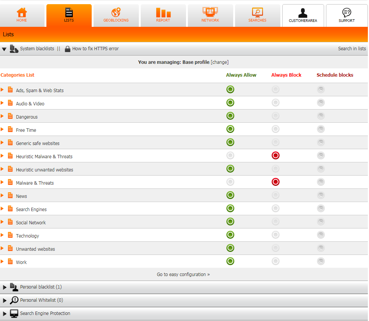This screenshot has width=369, height=321.
Task: Expand the Personal Whitelist section
Action: click(x=5, y=301)
